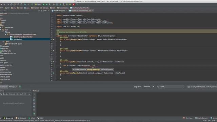
Task: Click the geofenceInArea method name
Action: coord(76,40)
